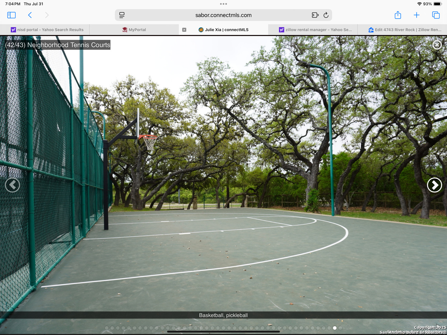Close the photo viewer overlay

point(437,45)
